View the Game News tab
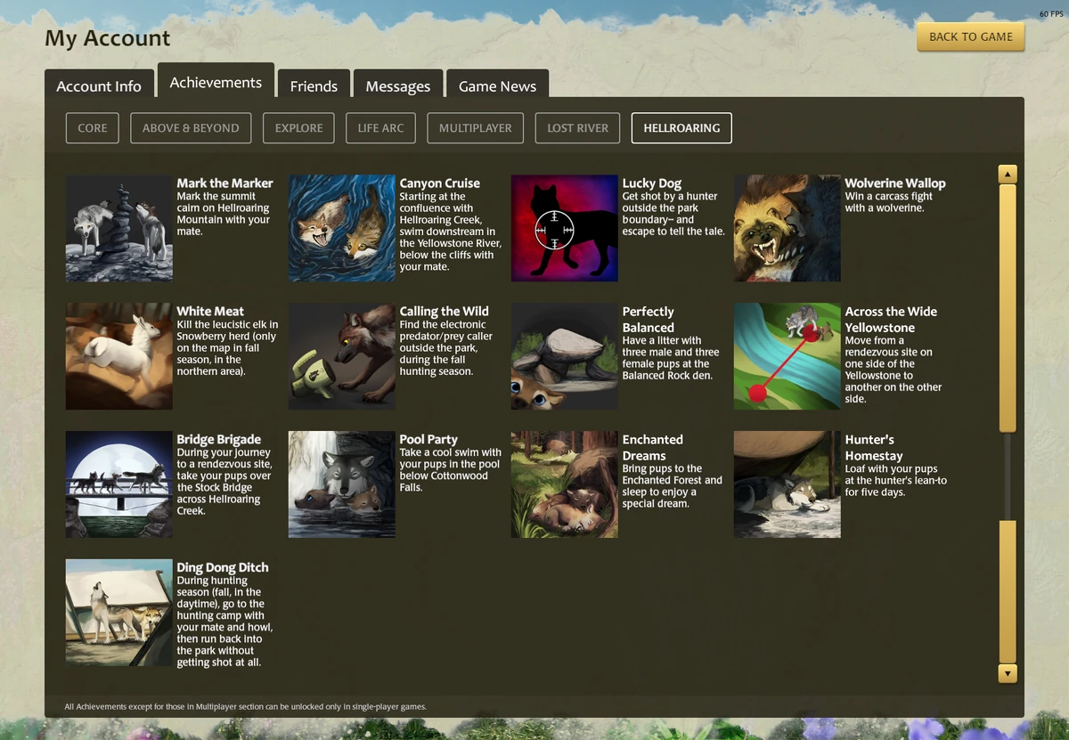 pos(497,85)
